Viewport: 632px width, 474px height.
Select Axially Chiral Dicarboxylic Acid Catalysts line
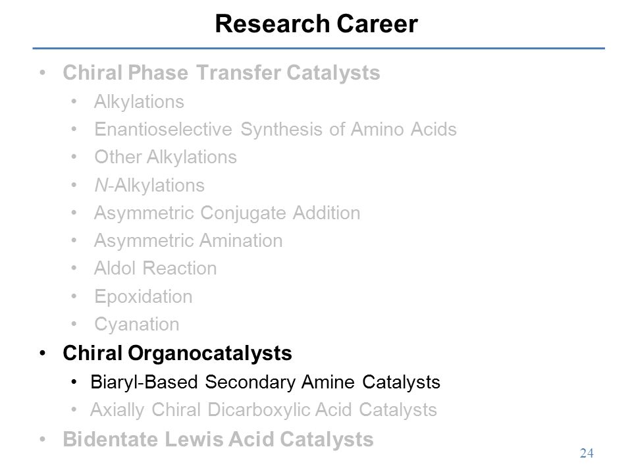coord(263,410)
